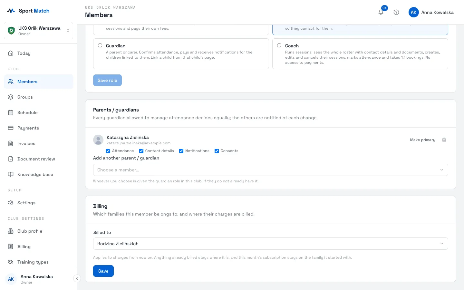Open the Anna Kowalska Owner sidebar profile
Viewport: 464px width, 290px height.
coord(37,279)
